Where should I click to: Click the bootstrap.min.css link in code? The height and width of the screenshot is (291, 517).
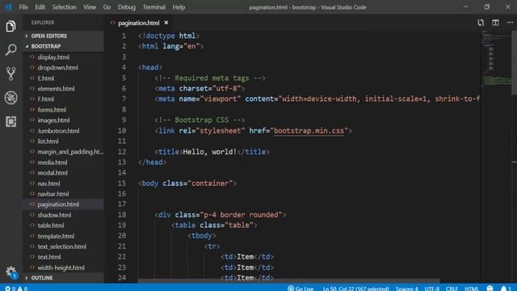coord(309,131)
